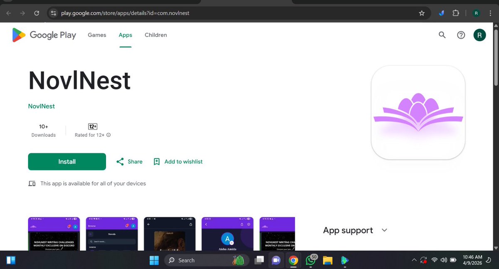Click the content rating info icon
The height and width of the screenshot is (269, 499).
point(109,135)
